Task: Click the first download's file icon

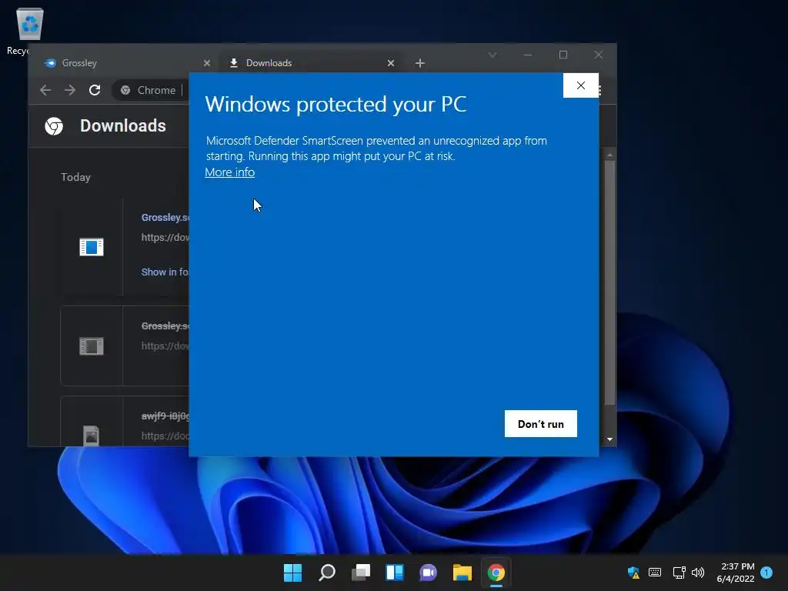Action: tap(92, 247)
